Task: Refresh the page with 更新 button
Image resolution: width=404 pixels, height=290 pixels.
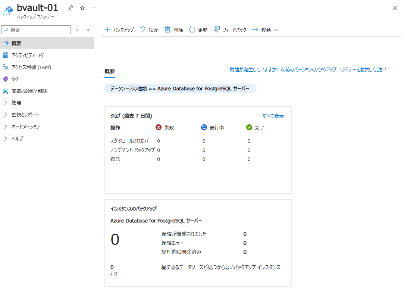Action: tap(198, 30)
